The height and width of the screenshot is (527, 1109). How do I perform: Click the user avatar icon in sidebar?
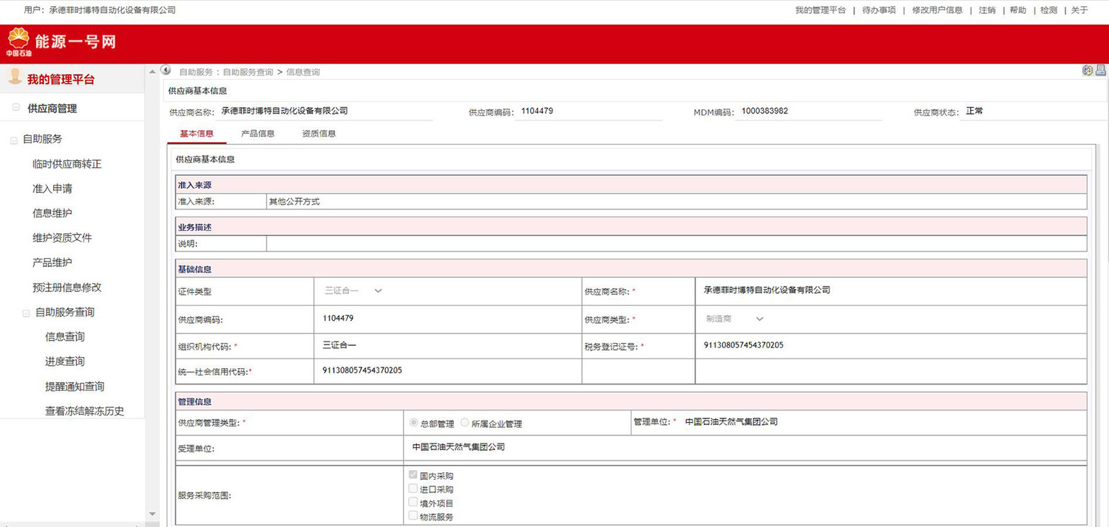[15, 78]
